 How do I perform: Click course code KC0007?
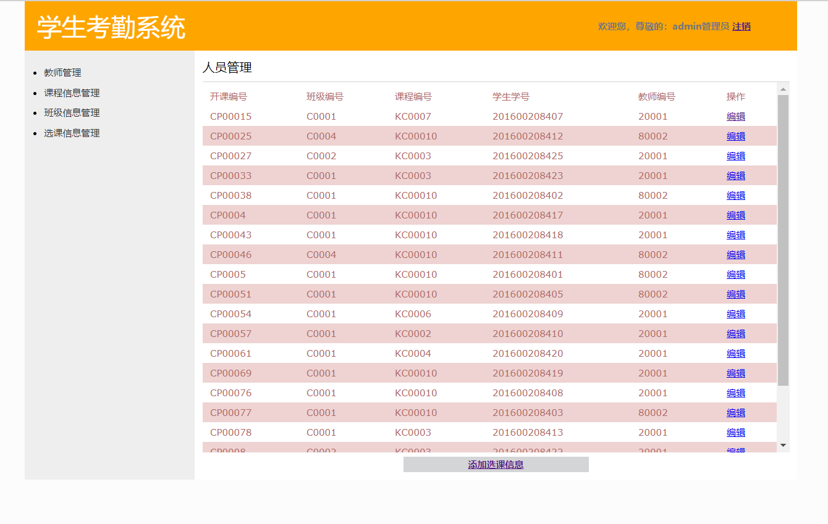click(x=413, y=117)
